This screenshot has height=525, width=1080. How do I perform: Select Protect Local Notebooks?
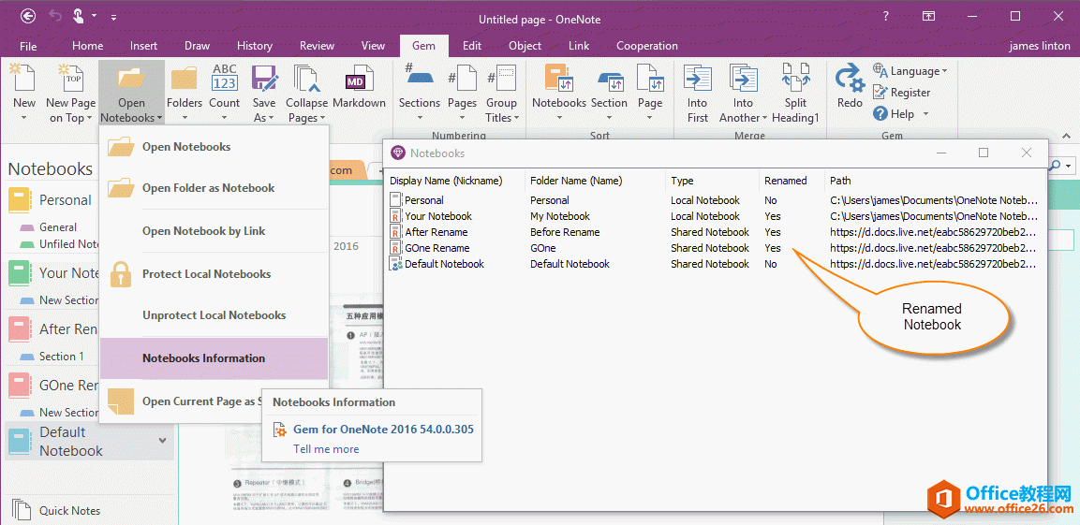coord(214,274)
